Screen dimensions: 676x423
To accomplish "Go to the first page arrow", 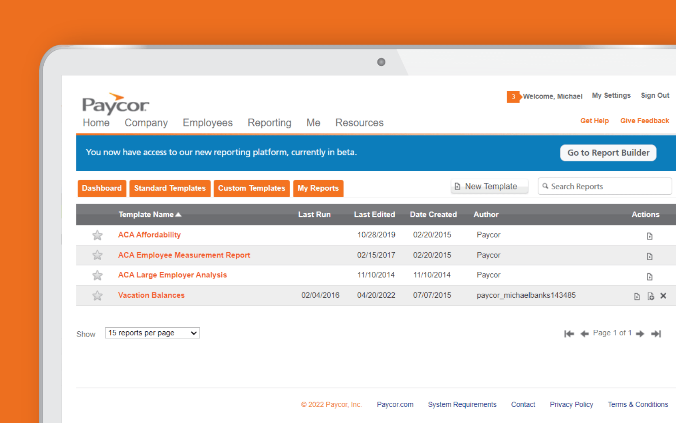I will (x=569, y=334).
